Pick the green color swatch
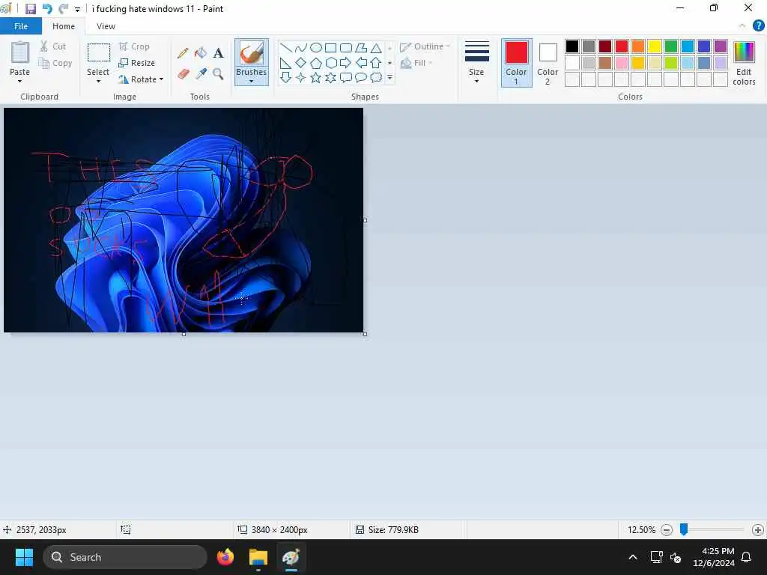Viewport: 767px width, 575px height. [x=671, y=46]
